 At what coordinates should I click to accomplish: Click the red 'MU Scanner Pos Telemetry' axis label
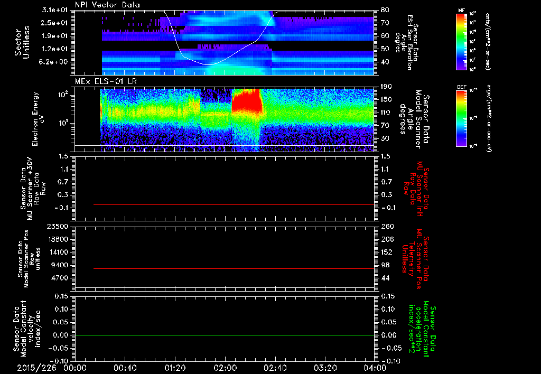(416, 258)
